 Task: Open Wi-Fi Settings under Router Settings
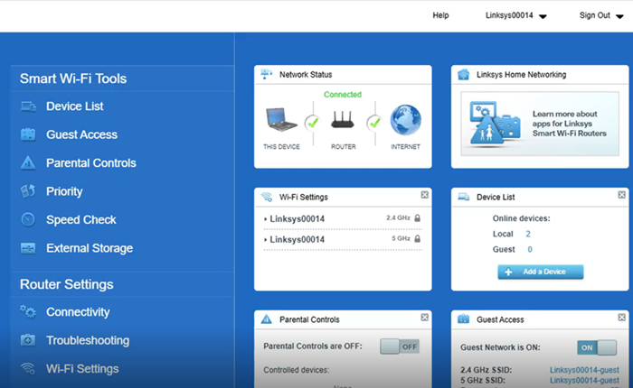[x=82, y=369]
